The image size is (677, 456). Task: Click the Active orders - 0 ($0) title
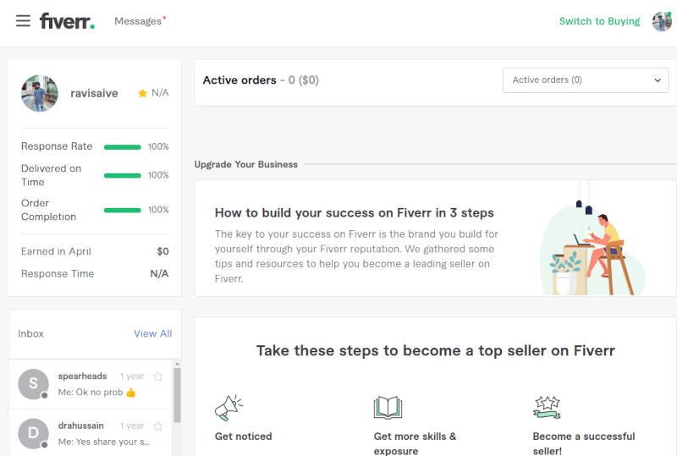(261, 80)
